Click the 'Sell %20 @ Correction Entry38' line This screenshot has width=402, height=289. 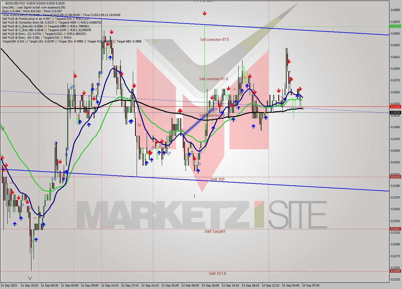point(52,22)
